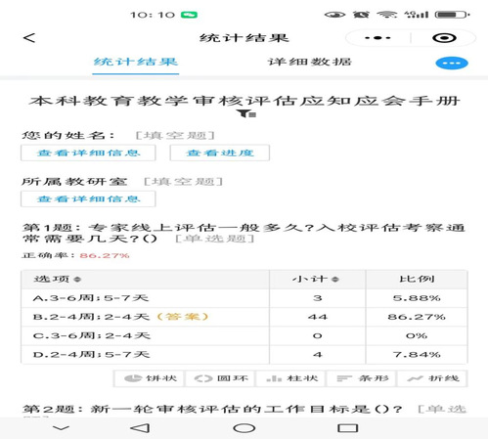Viewport: 488px width, 439px height.
Task: Switch chart to bar (条形) view
Action: pos(362,378)
